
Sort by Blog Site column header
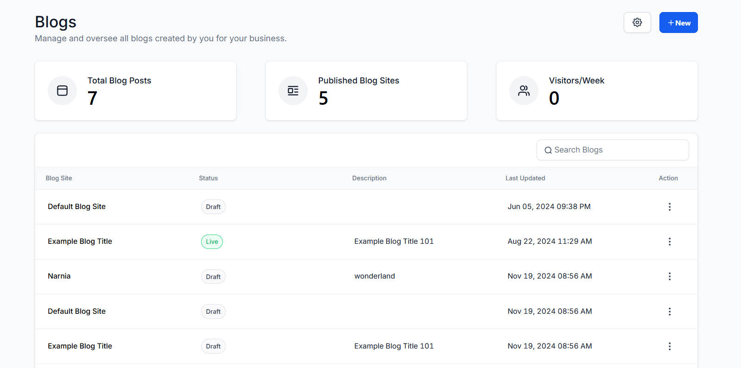tap(59, 178)
